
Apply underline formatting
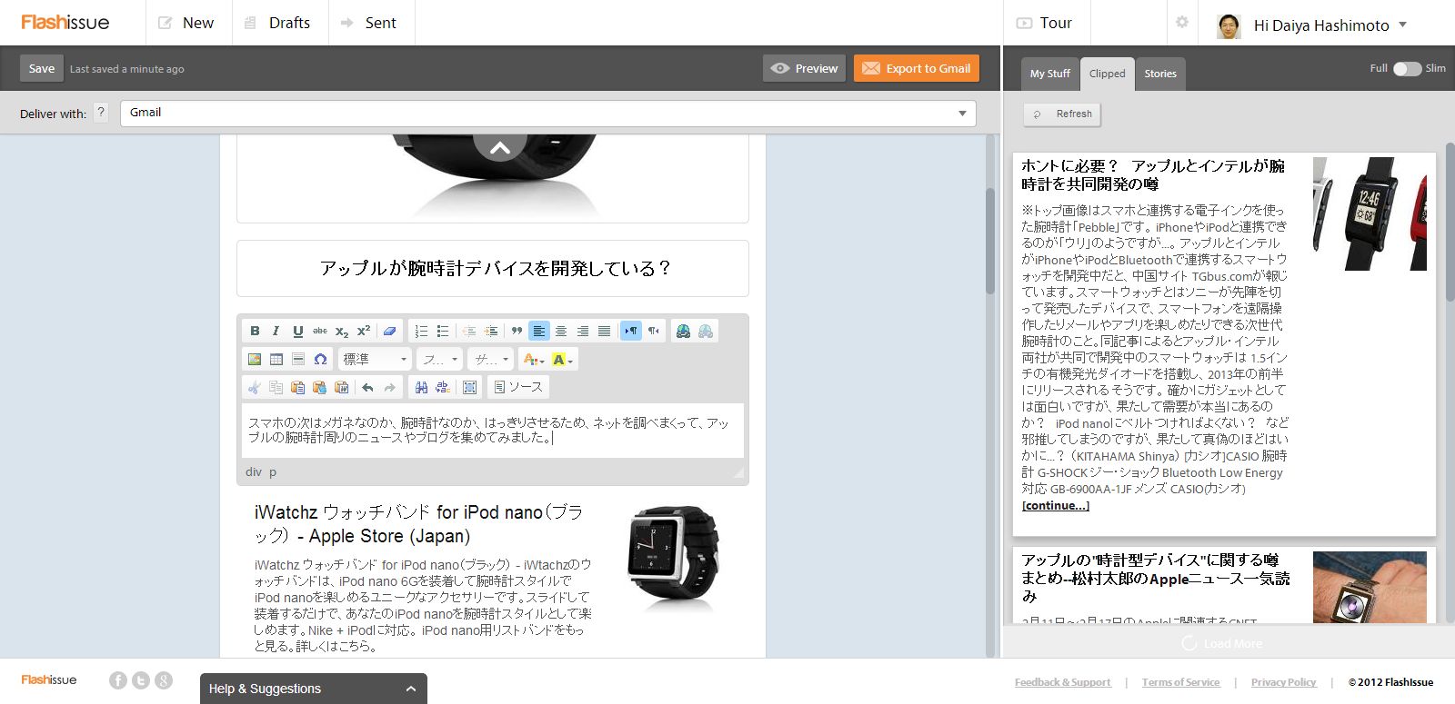pos(298,331)
